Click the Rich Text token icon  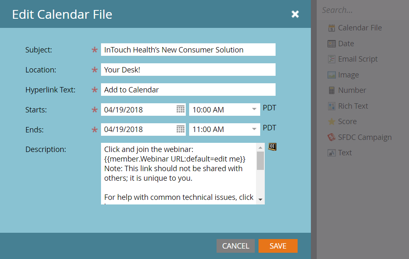pos(331,106)
